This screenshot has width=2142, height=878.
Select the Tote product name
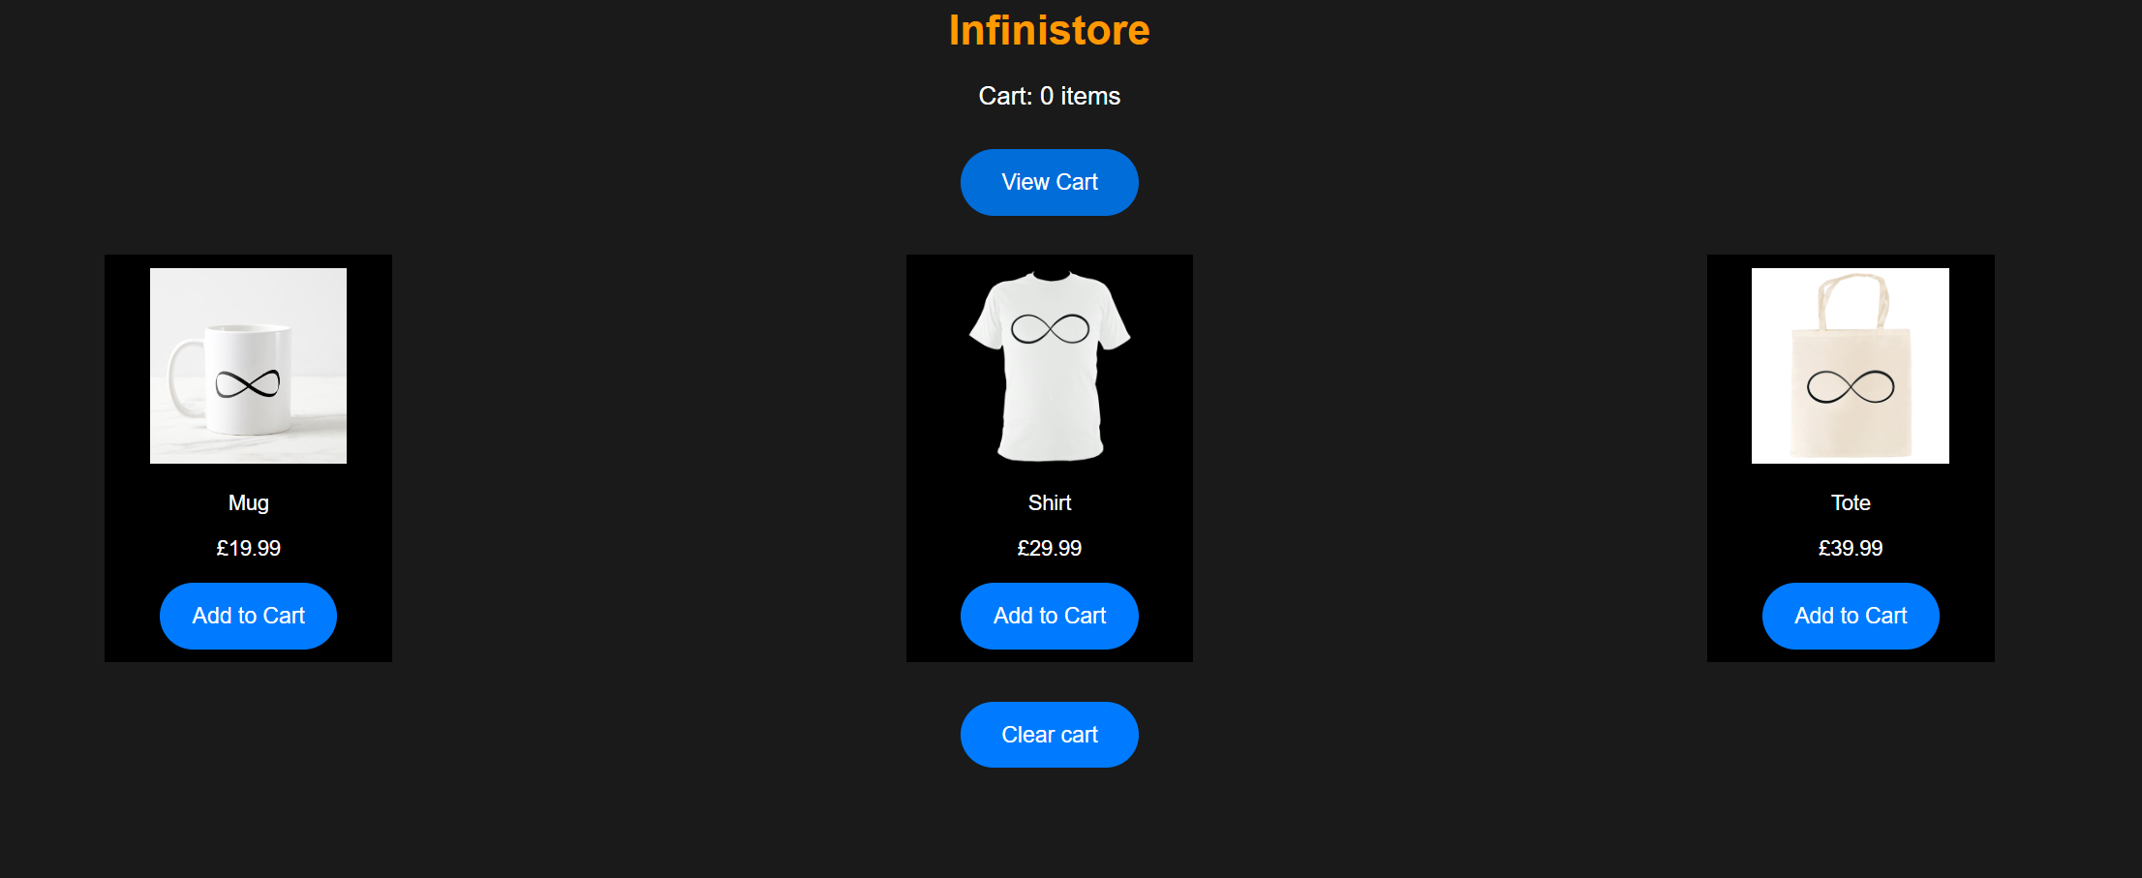pyautogui.click(x=1851, y=502)
